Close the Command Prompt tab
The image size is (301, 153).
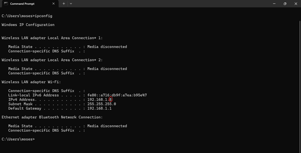tap(53, 4)
